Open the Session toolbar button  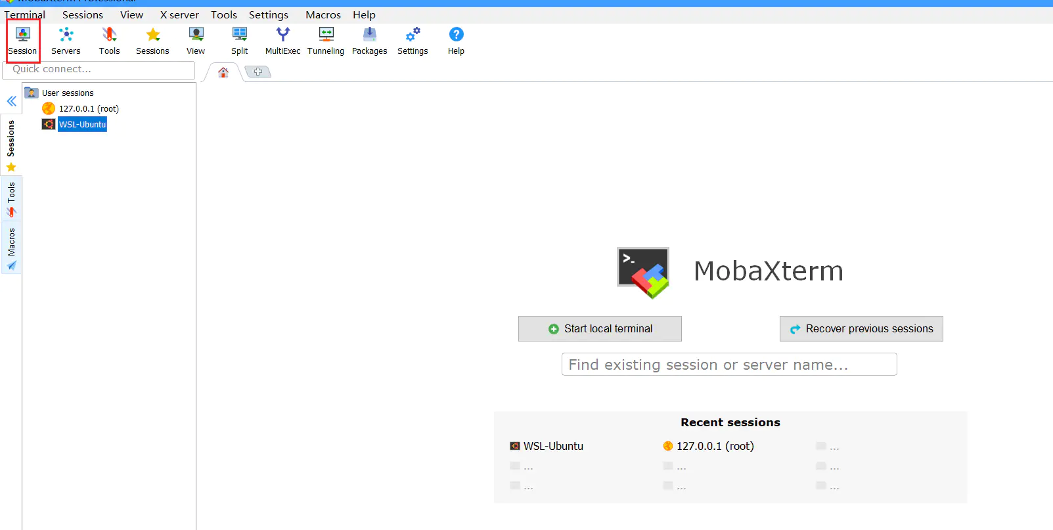pos(23,41)
